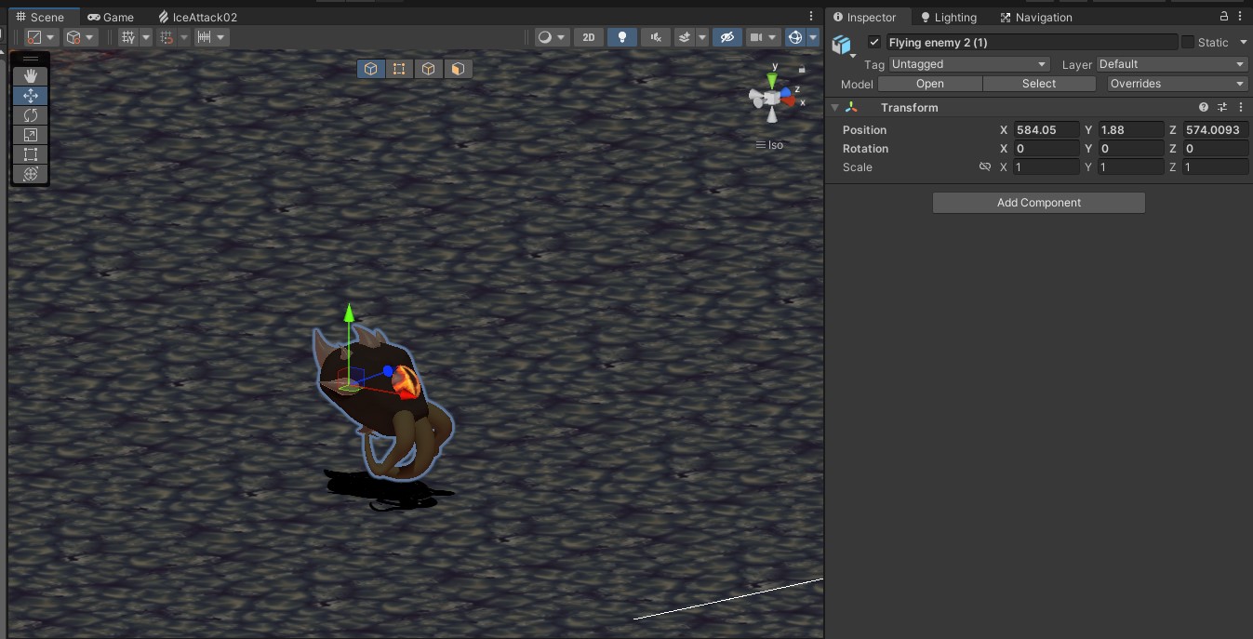1253x639 pixels.
Task: Open the Transform component context menu
Action: point(1241,107)
